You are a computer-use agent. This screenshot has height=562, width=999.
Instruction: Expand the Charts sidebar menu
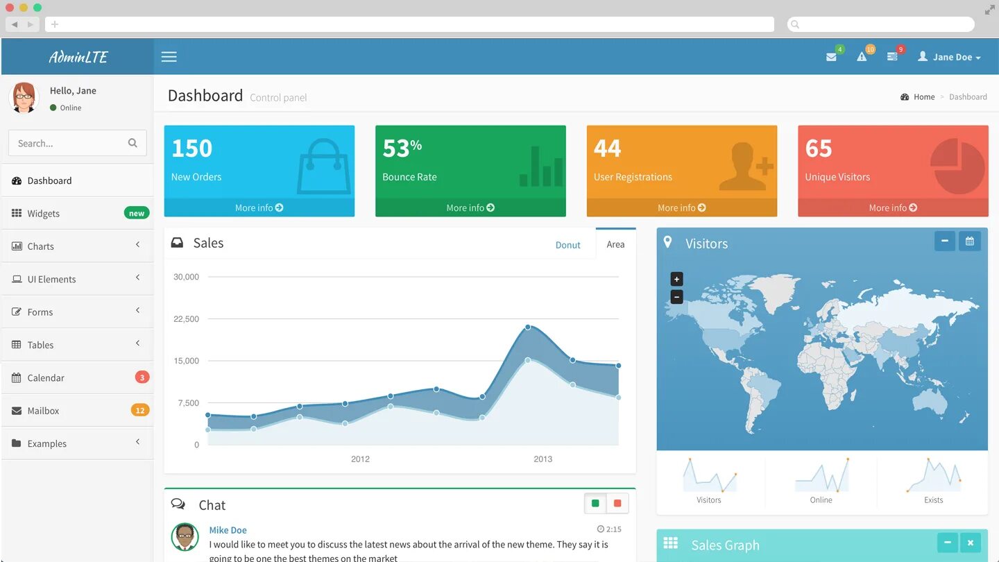click(x=77, y=246)
